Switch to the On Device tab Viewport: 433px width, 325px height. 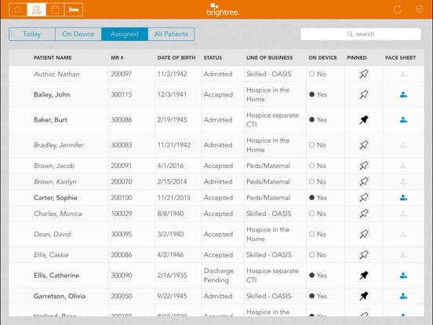point(78,34)
